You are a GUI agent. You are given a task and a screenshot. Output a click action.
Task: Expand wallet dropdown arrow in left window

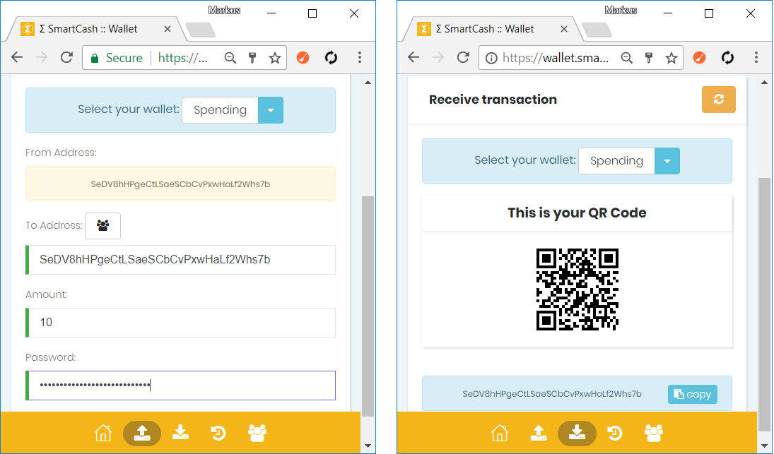click(271, 110)
